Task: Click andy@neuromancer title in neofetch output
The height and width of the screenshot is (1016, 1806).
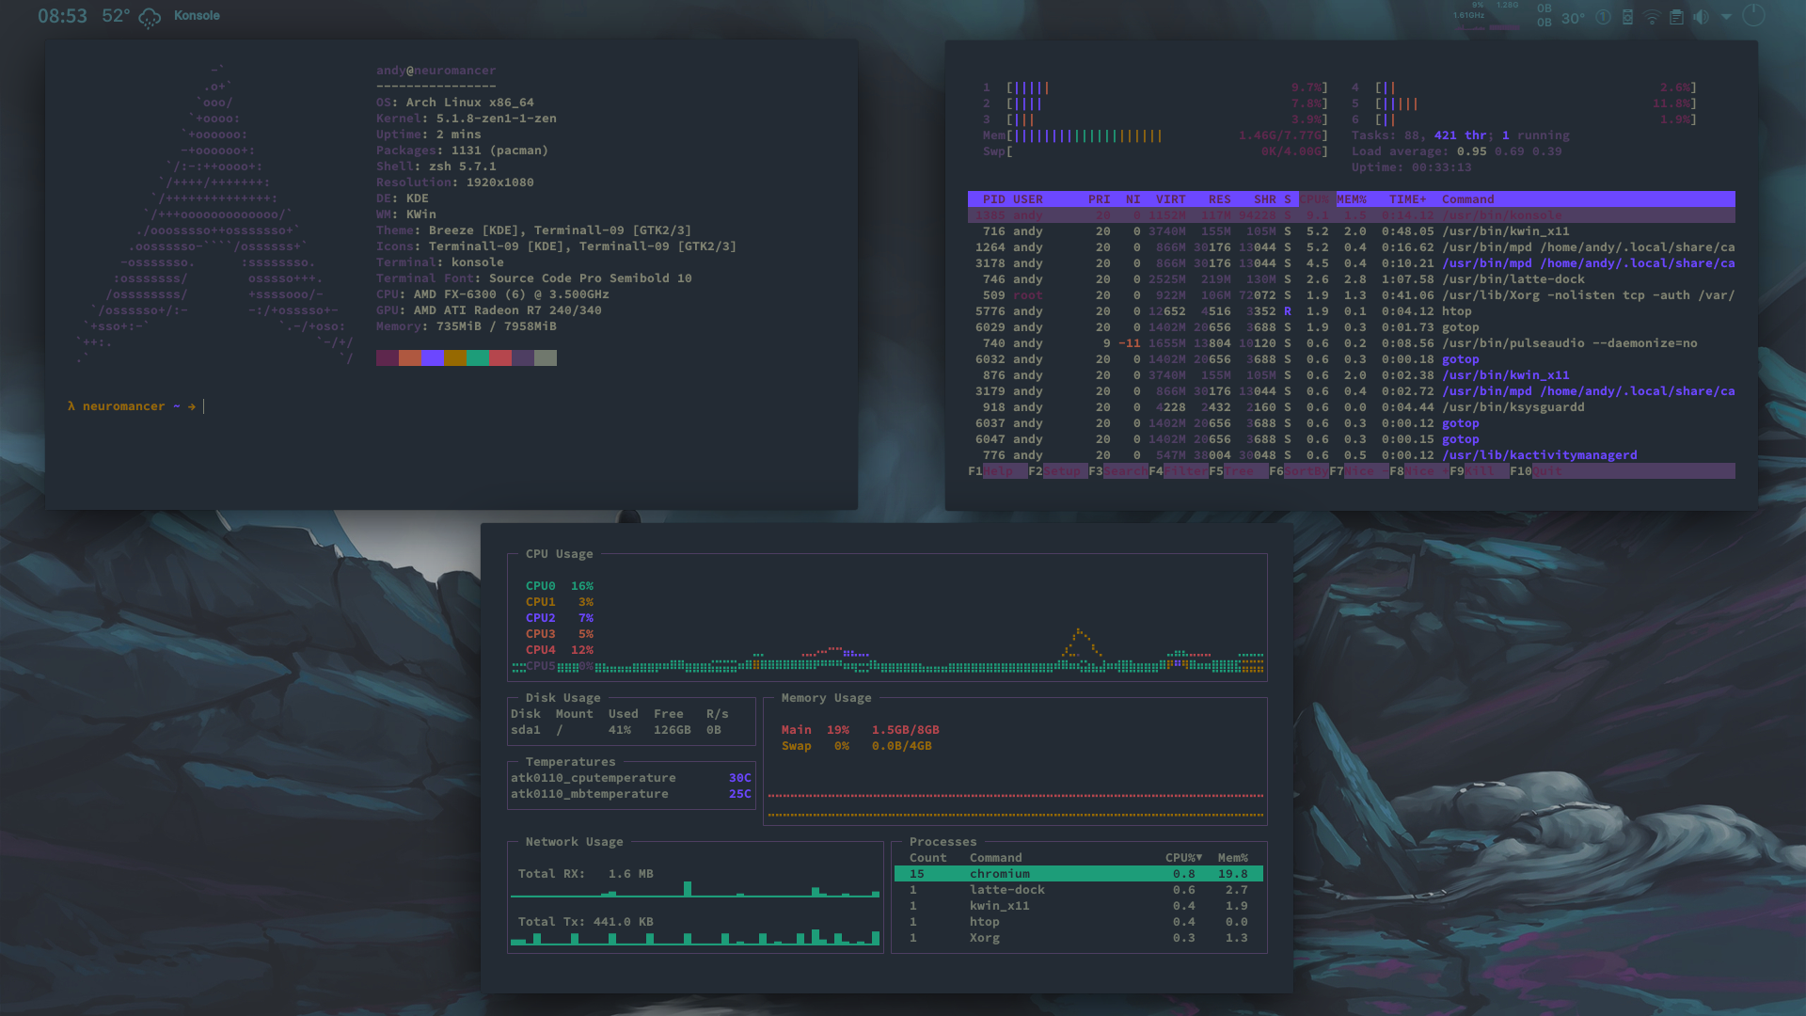Action: [x=436, y=71]
